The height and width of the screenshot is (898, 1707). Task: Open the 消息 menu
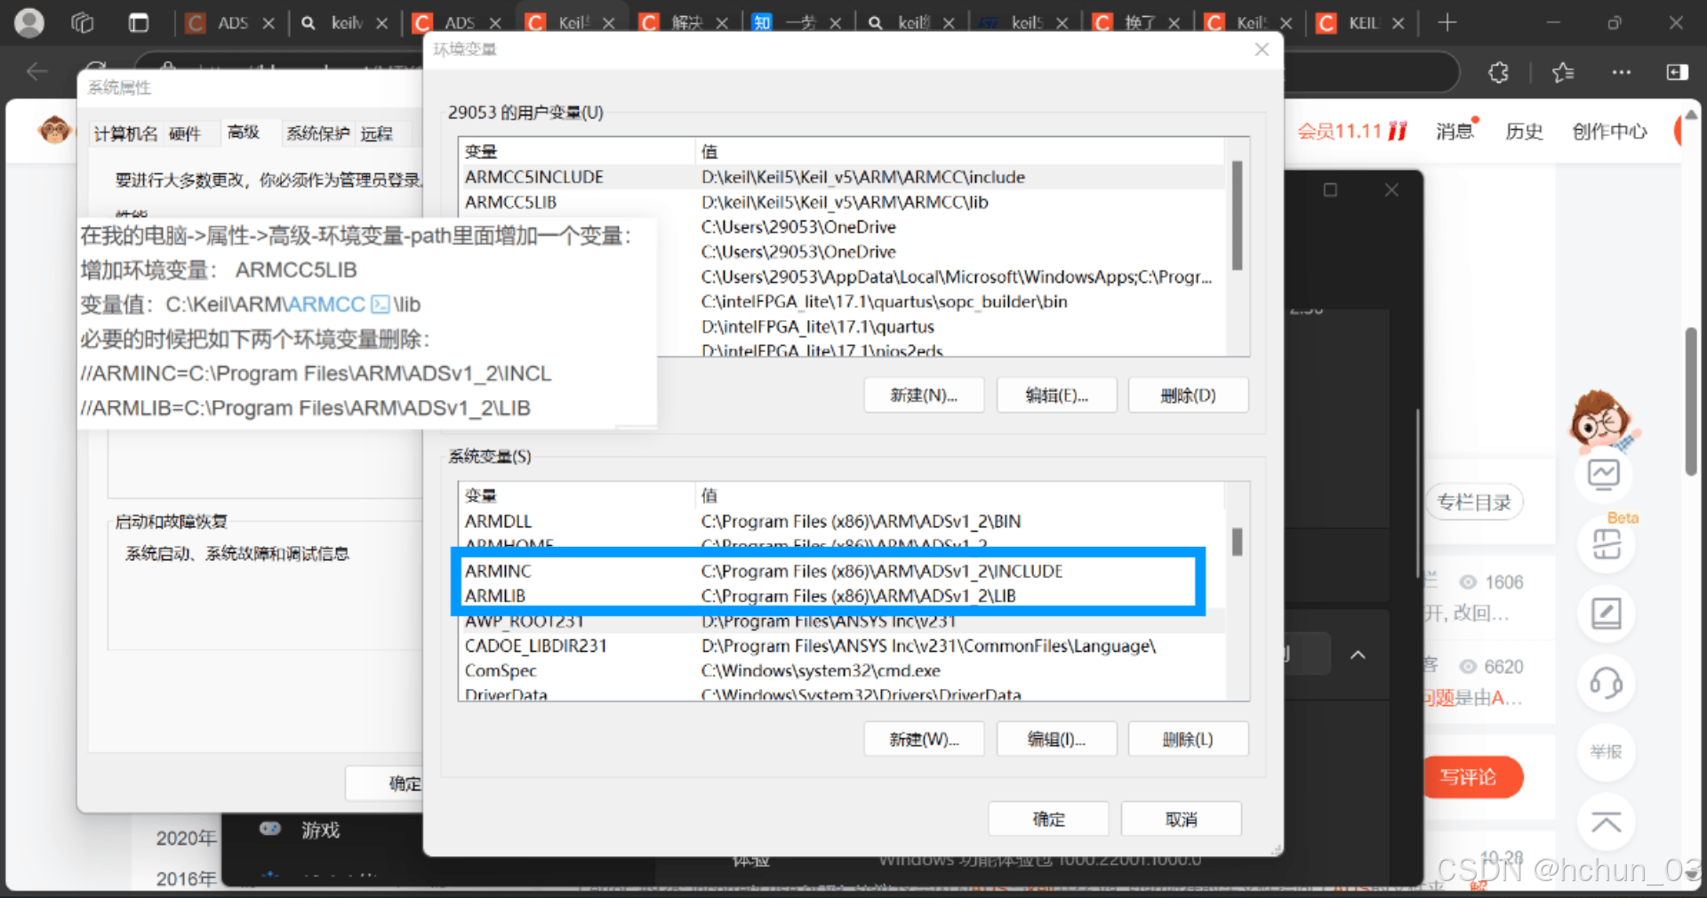(1453, 131)
